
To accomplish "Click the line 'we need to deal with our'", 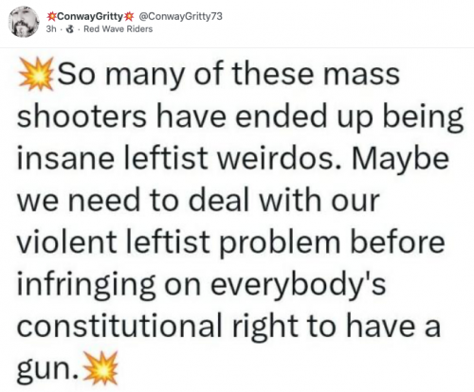I will coord(198,201).
